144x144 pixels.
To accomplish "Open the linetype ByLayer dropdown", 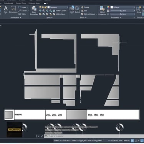I will pos(134,14).
